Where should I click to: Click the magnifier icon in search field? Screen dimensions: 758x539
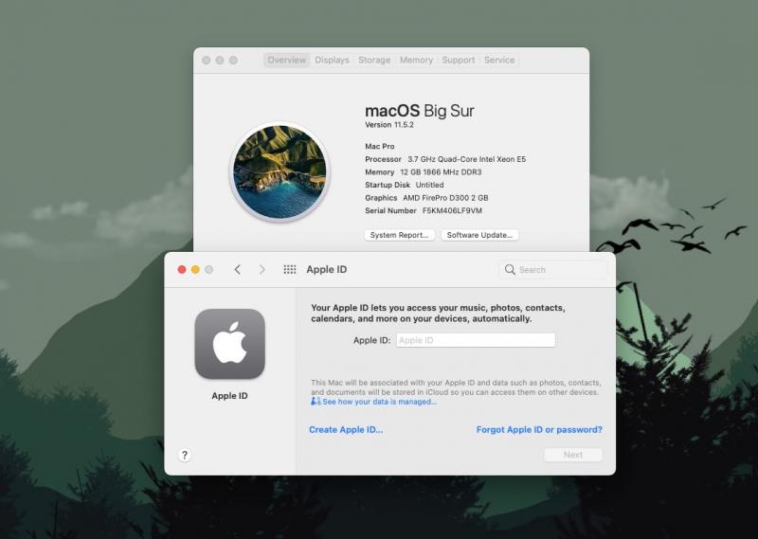[510, 269]
